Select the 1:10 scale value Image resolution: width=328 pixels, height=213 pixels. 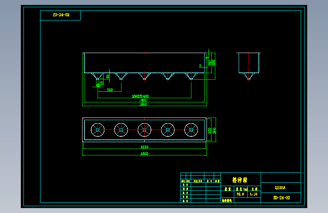click(x=253, y=194)
